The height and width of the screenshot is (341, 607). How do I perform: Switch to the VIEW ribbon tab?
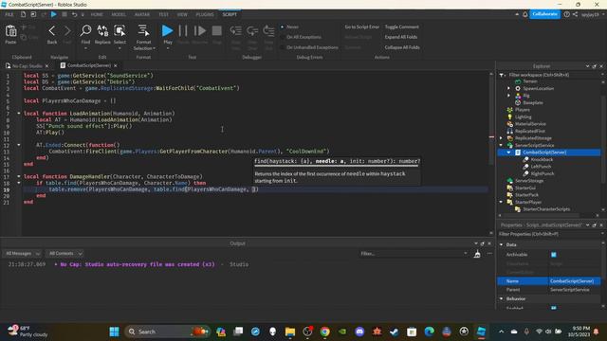point(182,14)
